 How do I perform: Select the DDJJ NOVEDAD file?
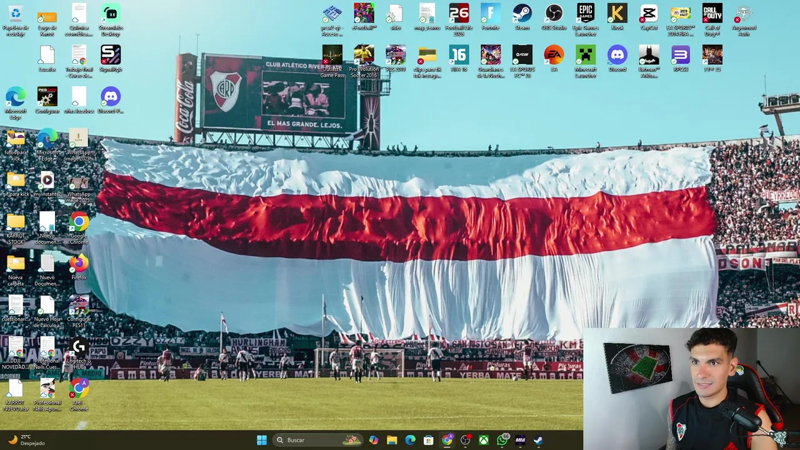(16, 353)
